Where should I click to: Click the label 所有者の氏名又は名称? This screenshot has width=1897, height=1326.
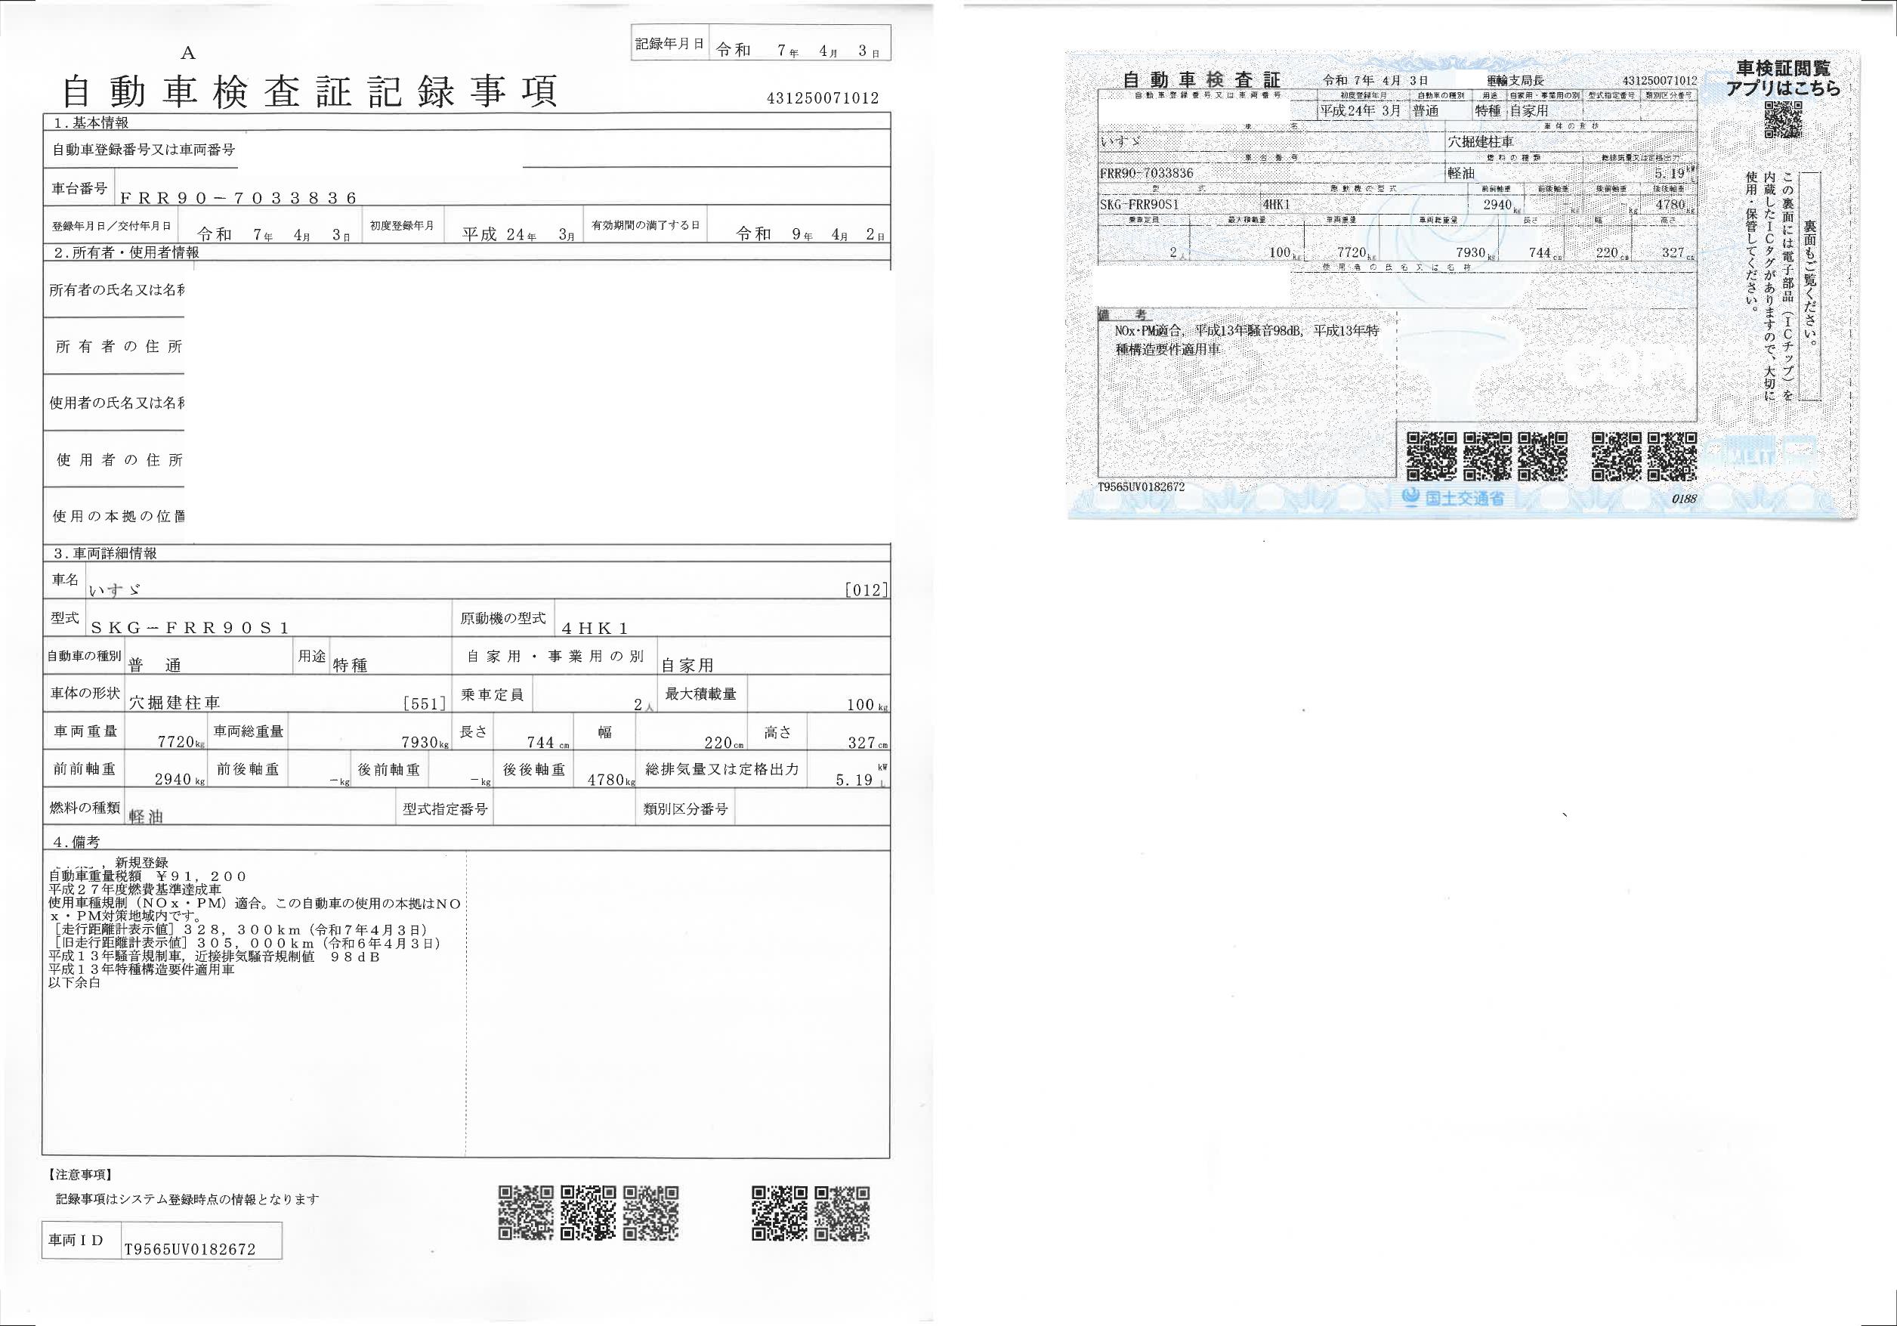pos(116,290)
